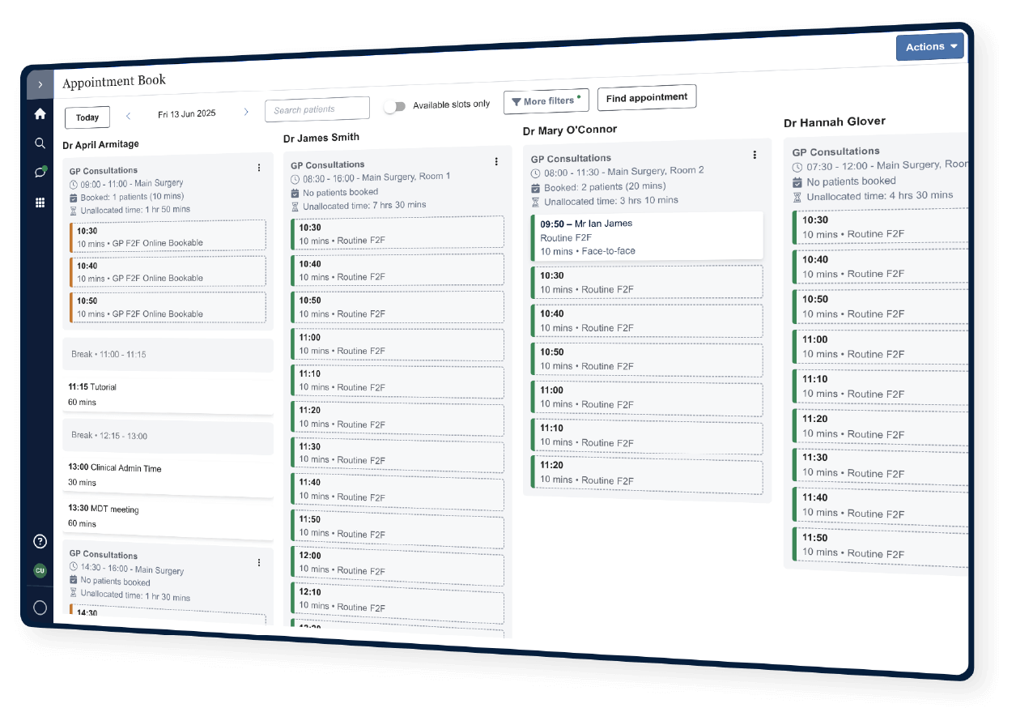Open More filters

[x=546, y=101]
